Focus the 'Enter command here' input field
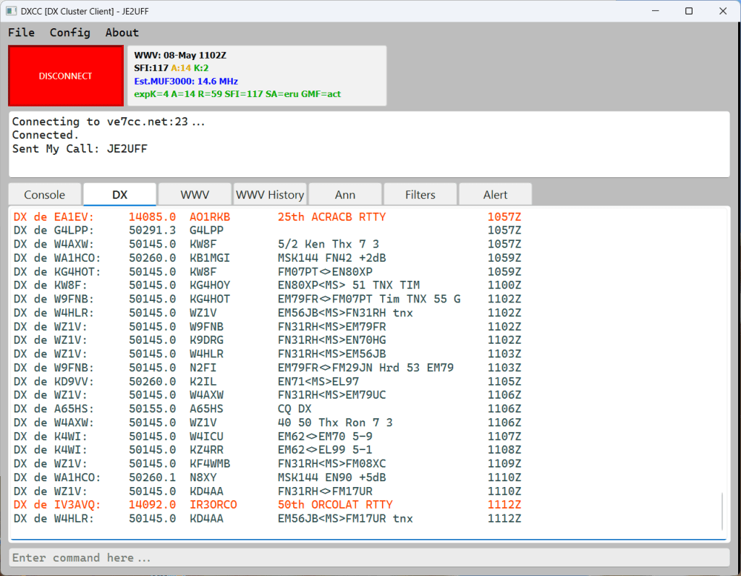Screen dimensions: 741x576 (370, 558)
